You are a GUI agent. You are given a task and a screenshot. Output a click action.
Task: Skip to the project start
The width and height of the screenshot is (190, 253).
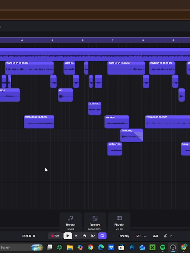click(x=76, y=236)
